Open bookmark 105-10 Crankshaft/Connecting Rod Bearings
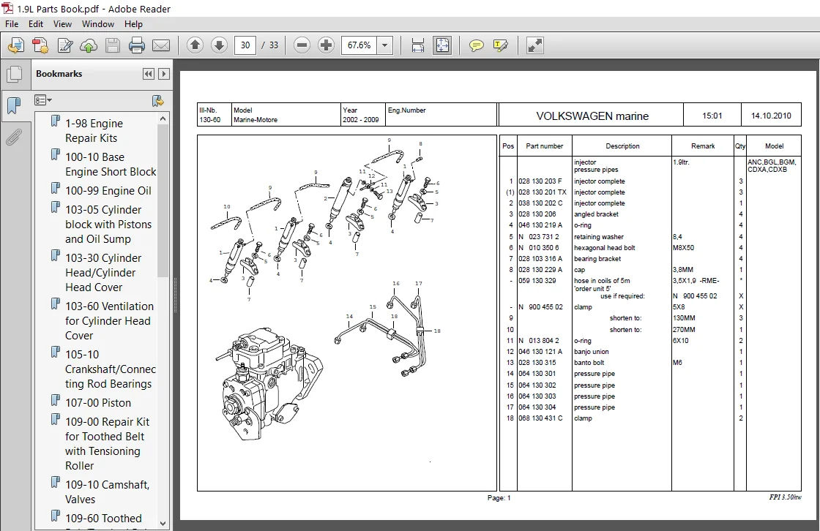 coord(111,369)
